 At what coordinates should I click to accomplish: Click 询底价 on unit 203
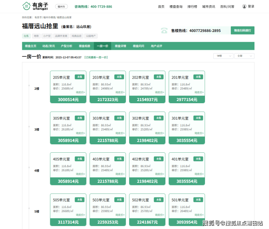(120, 92)
